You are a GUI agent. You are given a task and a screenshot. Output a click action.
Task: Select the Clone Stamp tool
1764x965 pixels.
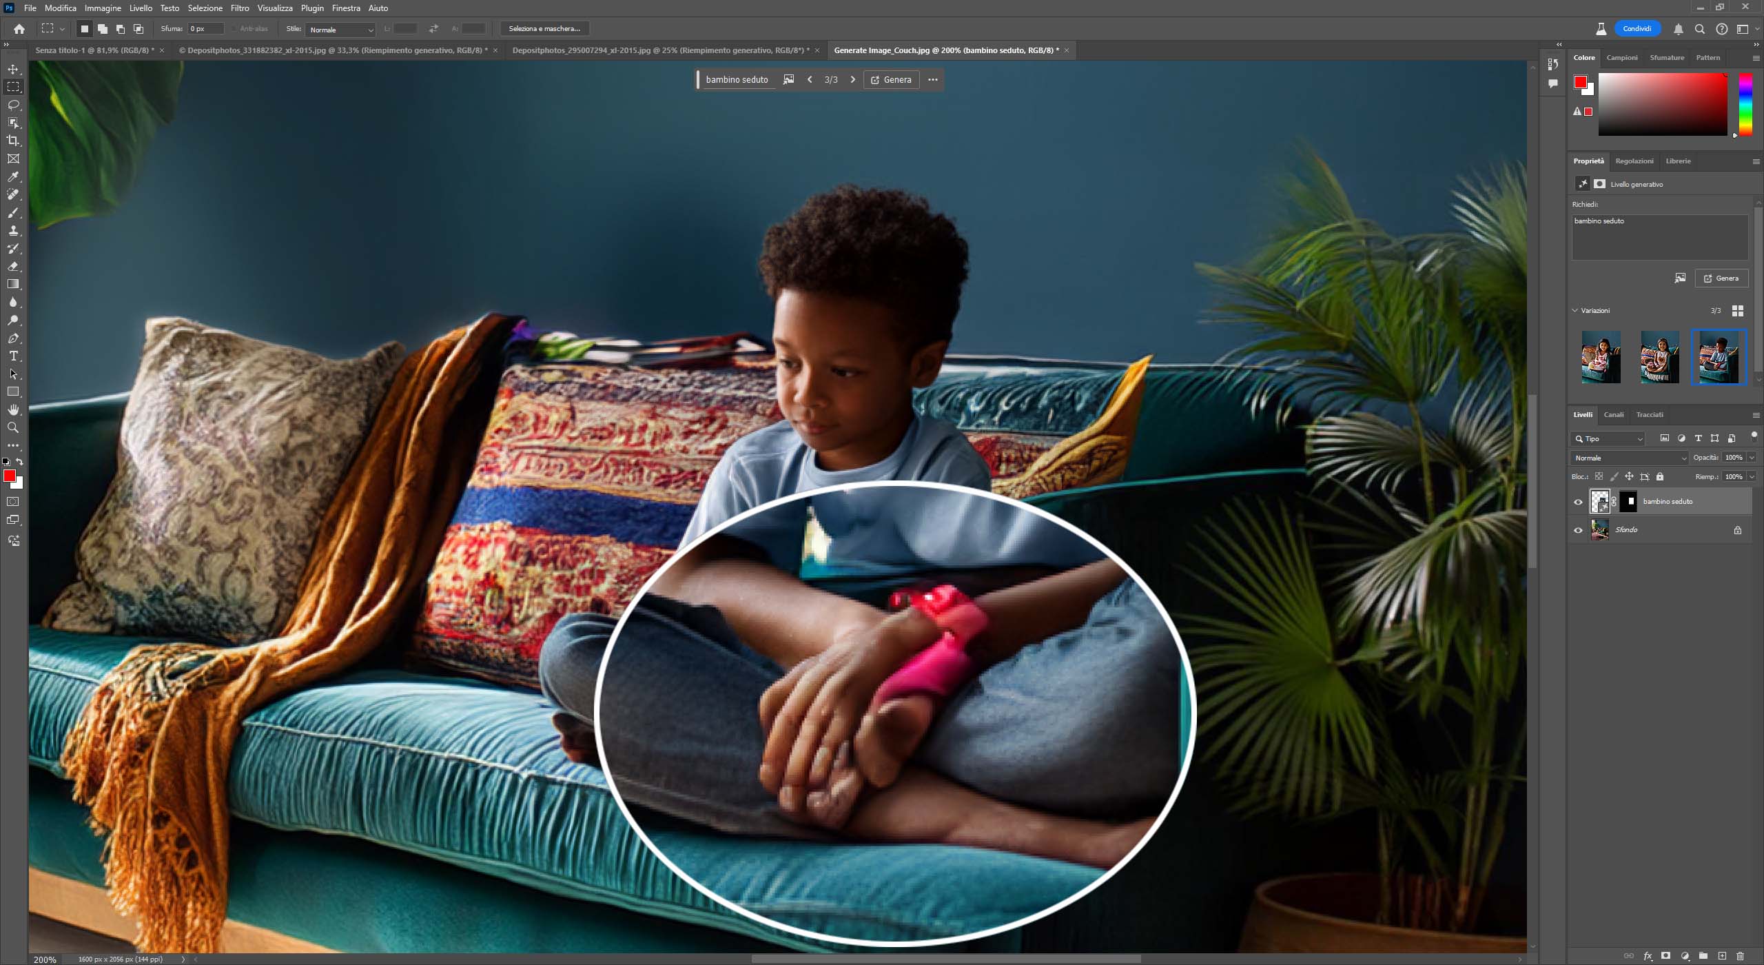[13, 230]
